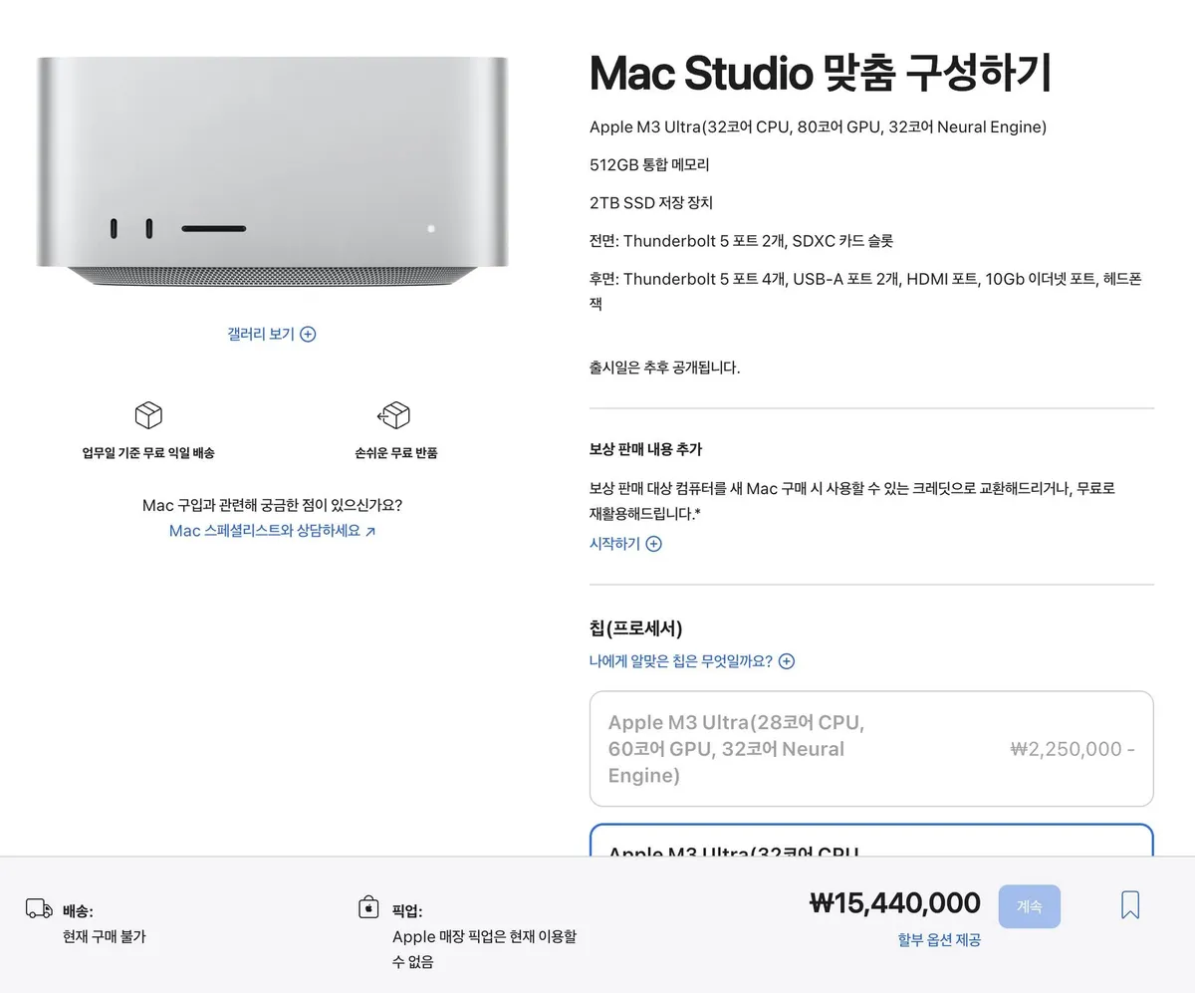1195x993 pixels.
Task: Click the Mac 구입과 관련해 궁금한 question text
Action: pos(272,505)
